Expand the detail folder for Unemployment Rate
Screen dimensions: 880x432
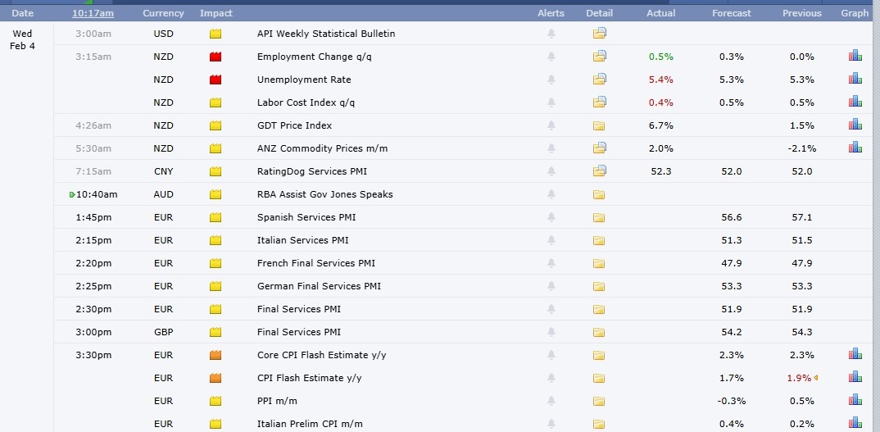point(599,80)
